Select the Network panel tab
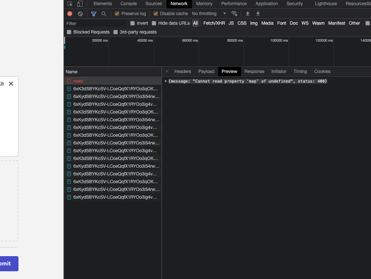The image size is (371, 279). (179, 4)
